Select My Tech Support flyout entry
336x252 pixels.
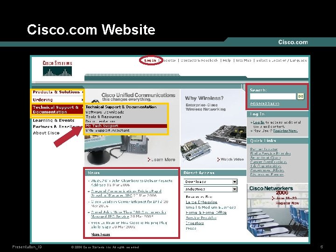click(x=126, y=126)
